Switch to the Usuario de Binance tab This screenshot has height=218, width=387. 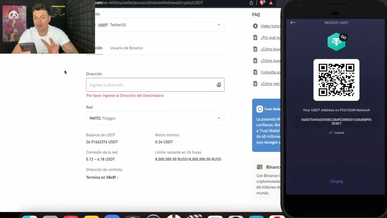[x=126, y=48]
